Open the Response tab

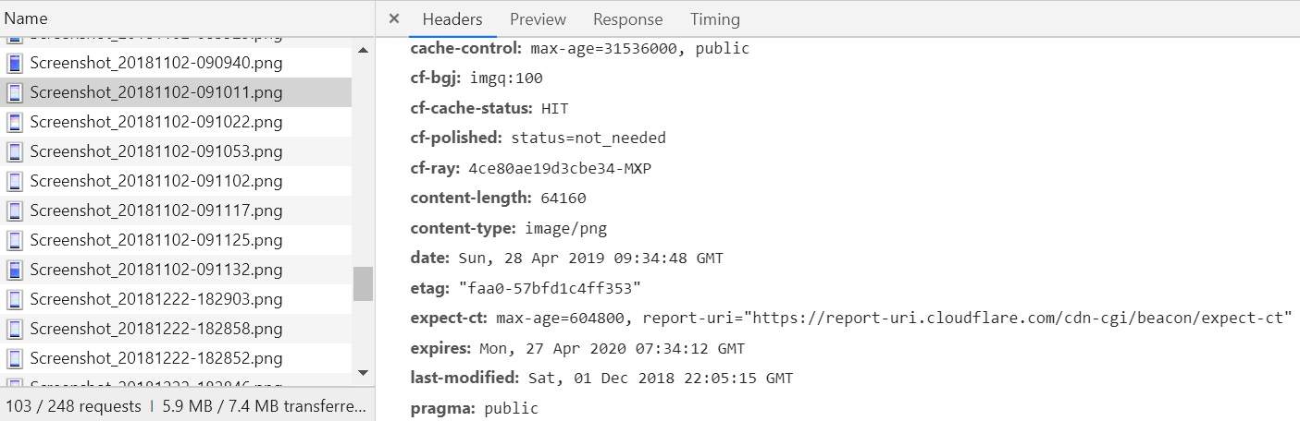[x=628, y=18]
